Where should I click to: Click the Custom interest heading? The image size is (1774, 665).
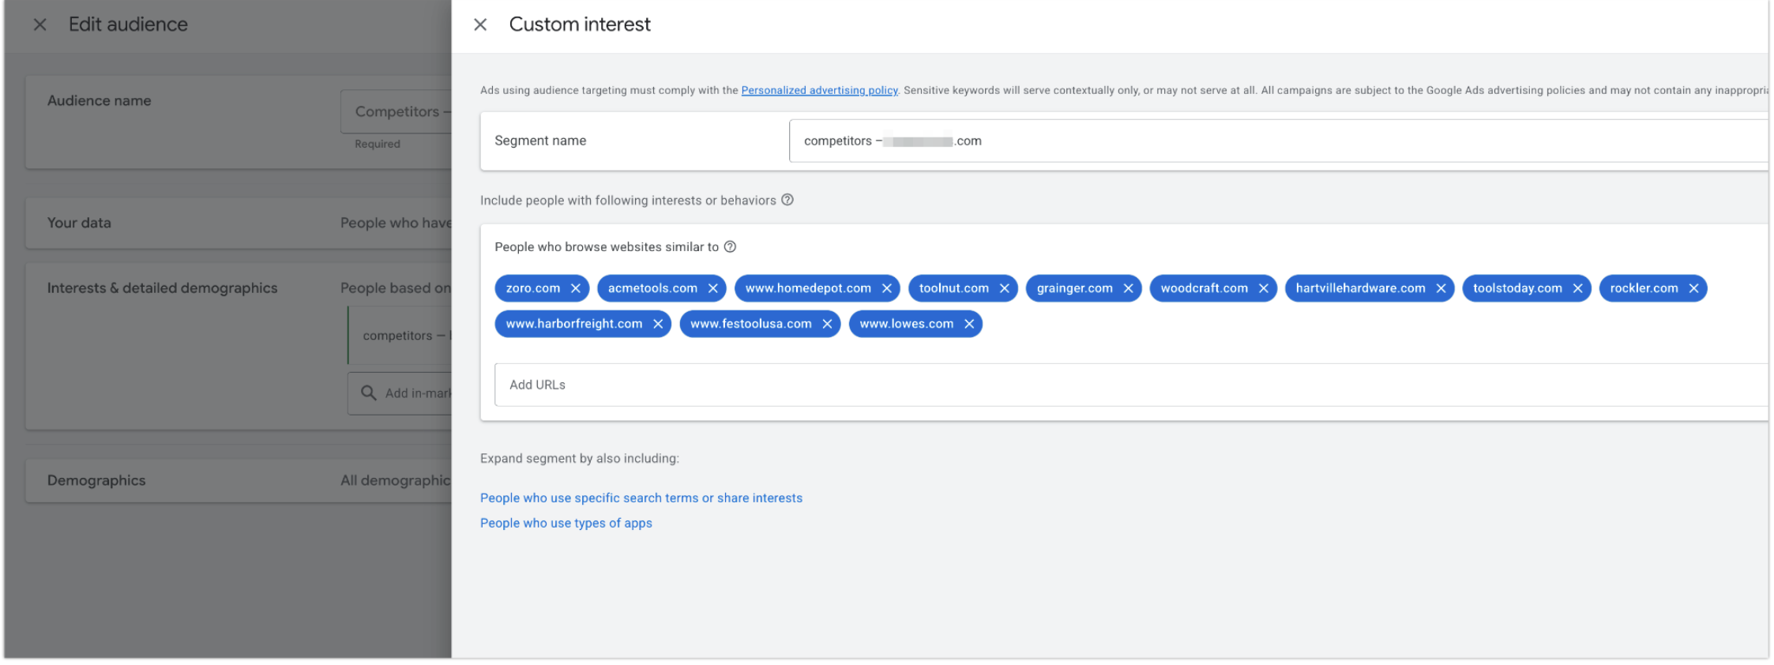tap(580, 24)
